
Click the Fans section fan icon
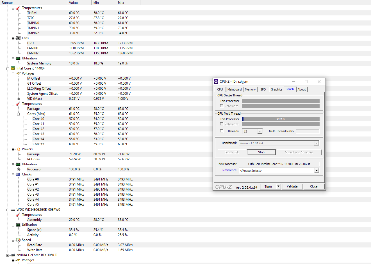pyautogui.click(x=18, y=38)
